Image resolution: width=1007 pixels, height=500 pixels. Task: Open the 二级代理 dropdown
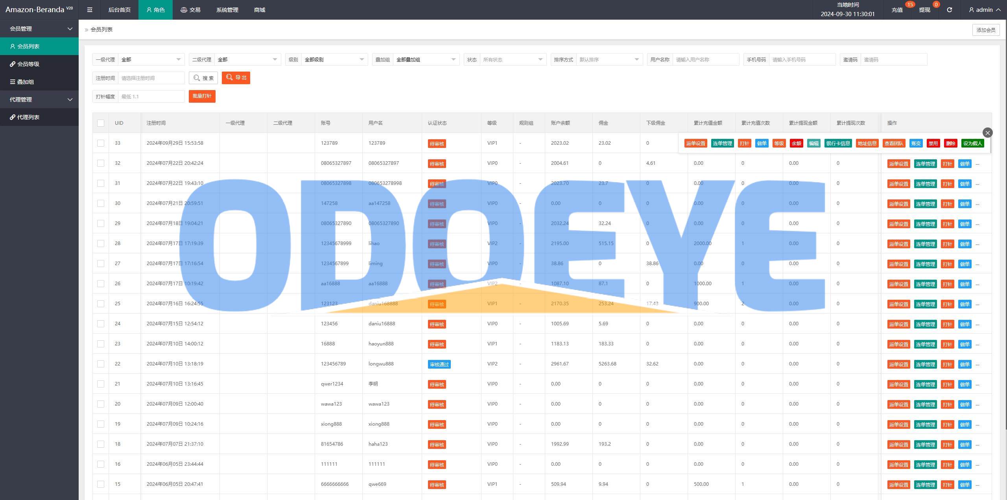(247, 59)
